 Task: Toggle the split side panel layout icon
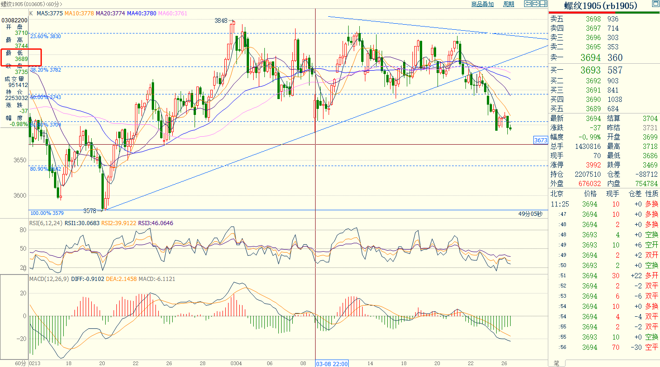point(543,4)
